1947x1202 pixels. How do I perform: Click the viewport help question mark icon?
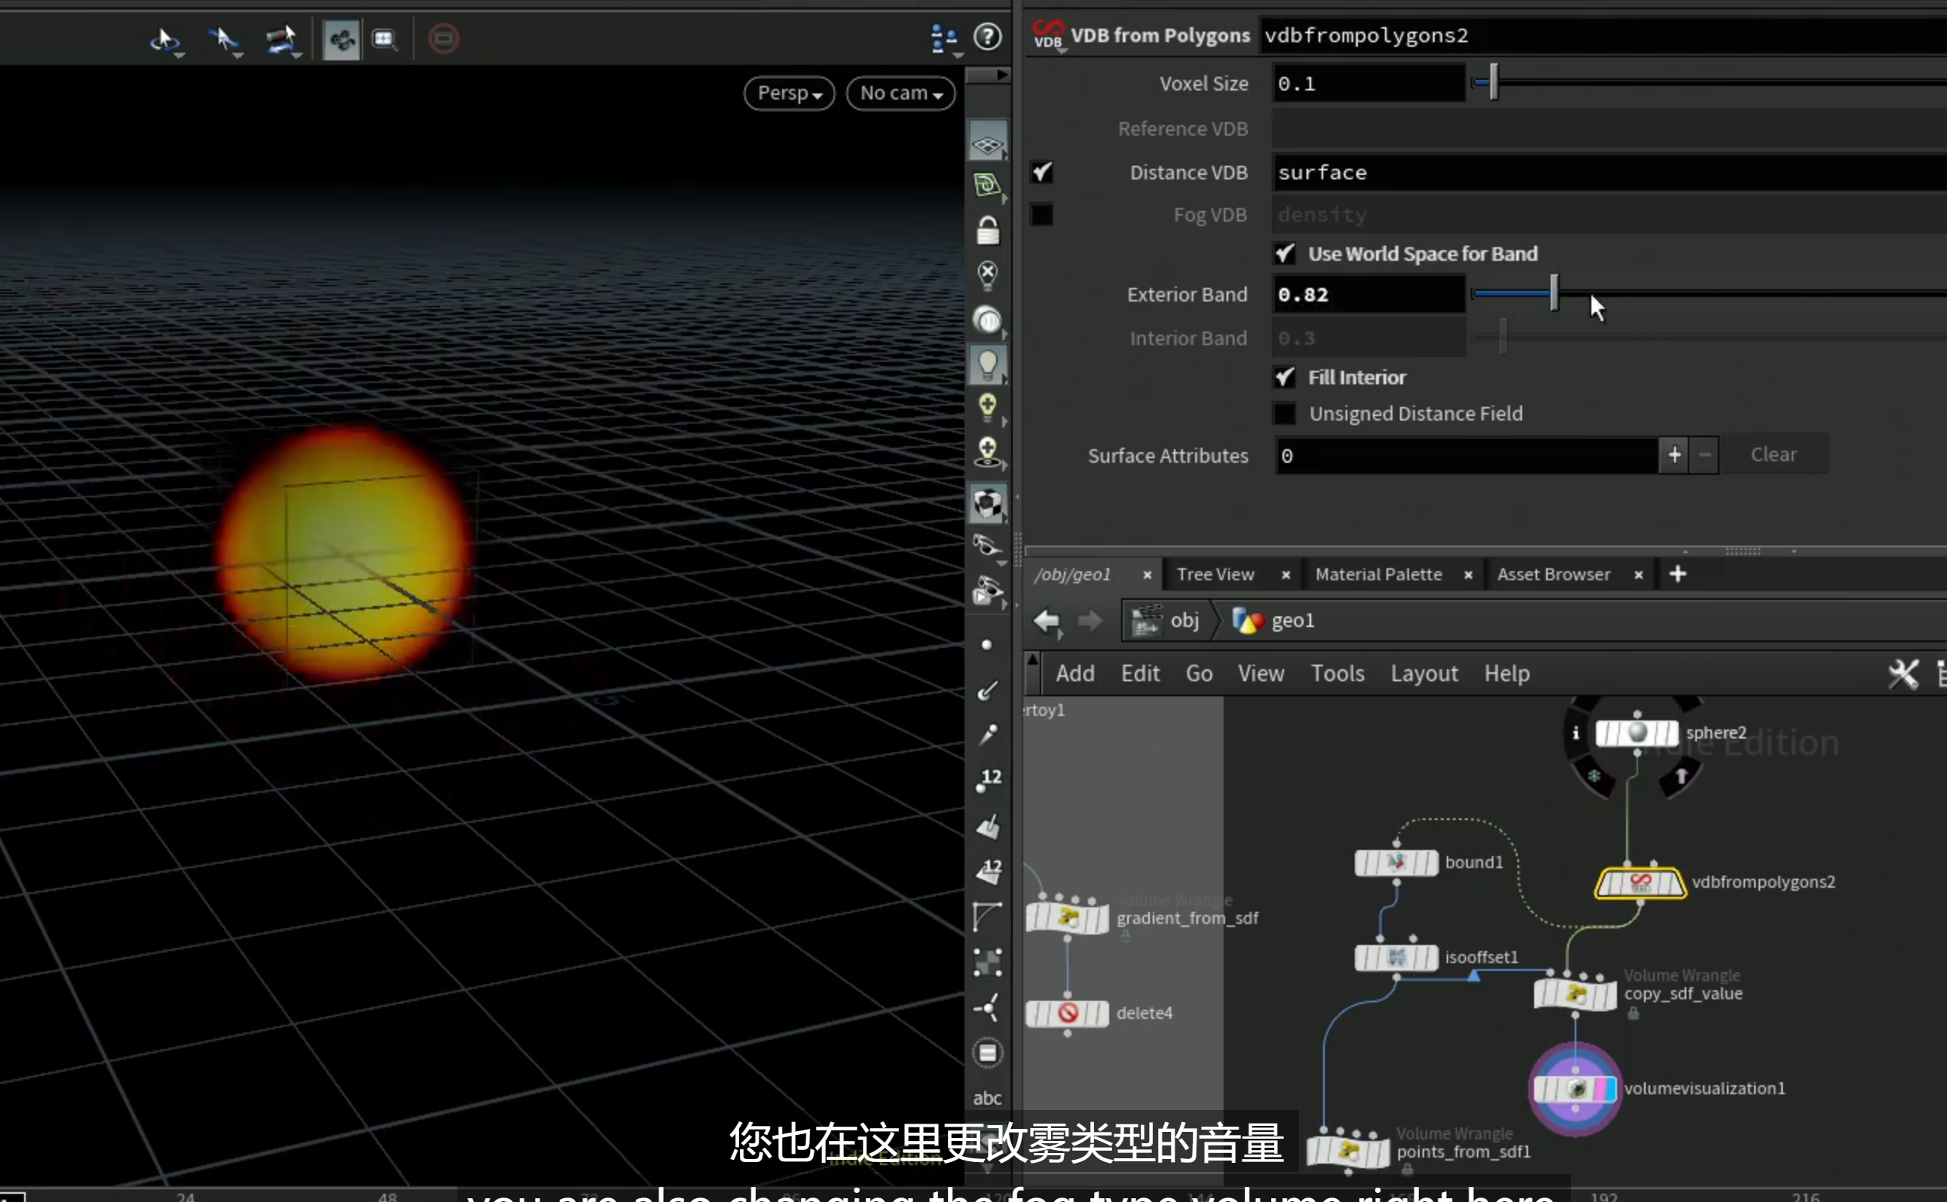(x=988, y=37)
